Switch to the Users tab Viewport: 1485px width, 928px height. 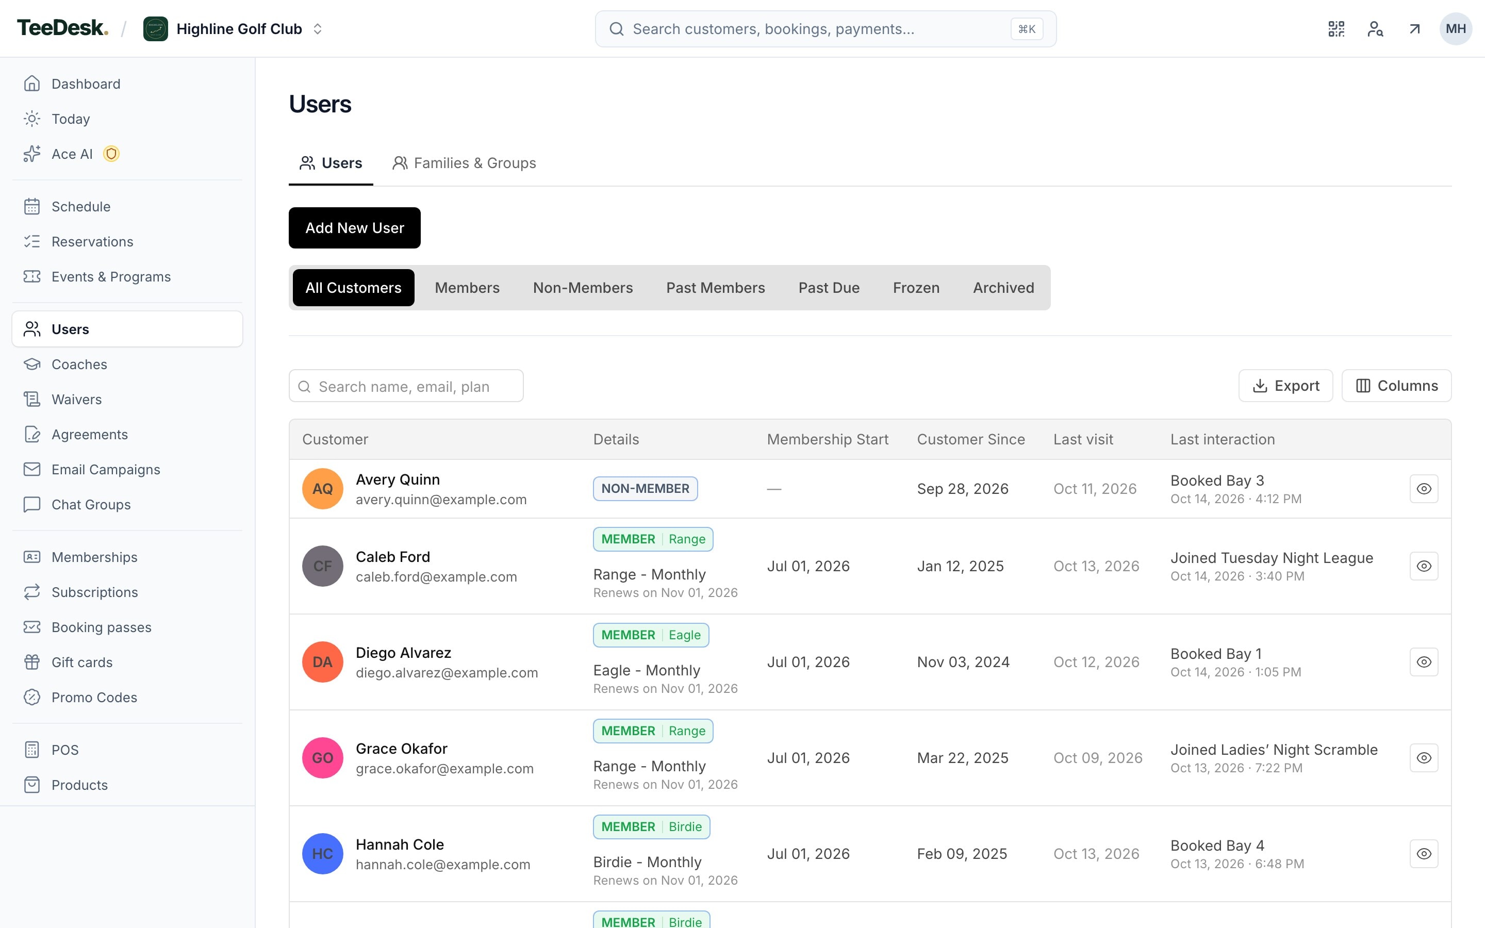331,162
